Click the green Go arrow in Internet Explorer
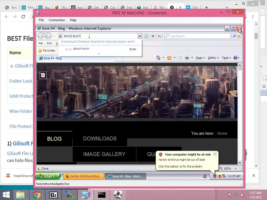 [x=153, y=36]
